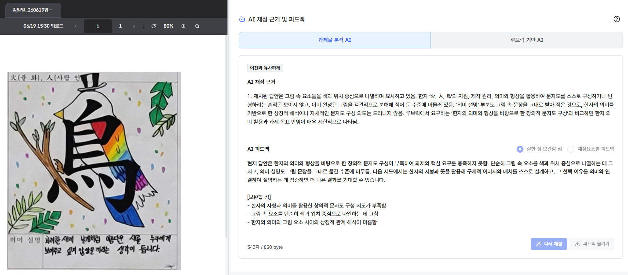628x275 pixels.
Task: Go to next page arrow in viewer toolbar
Action: point(134,26)
